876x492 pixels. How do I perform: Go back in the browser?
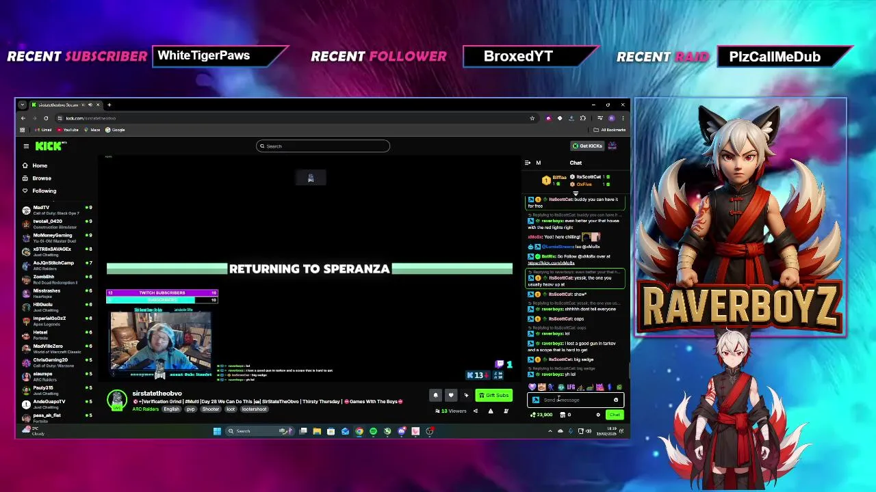23,118
